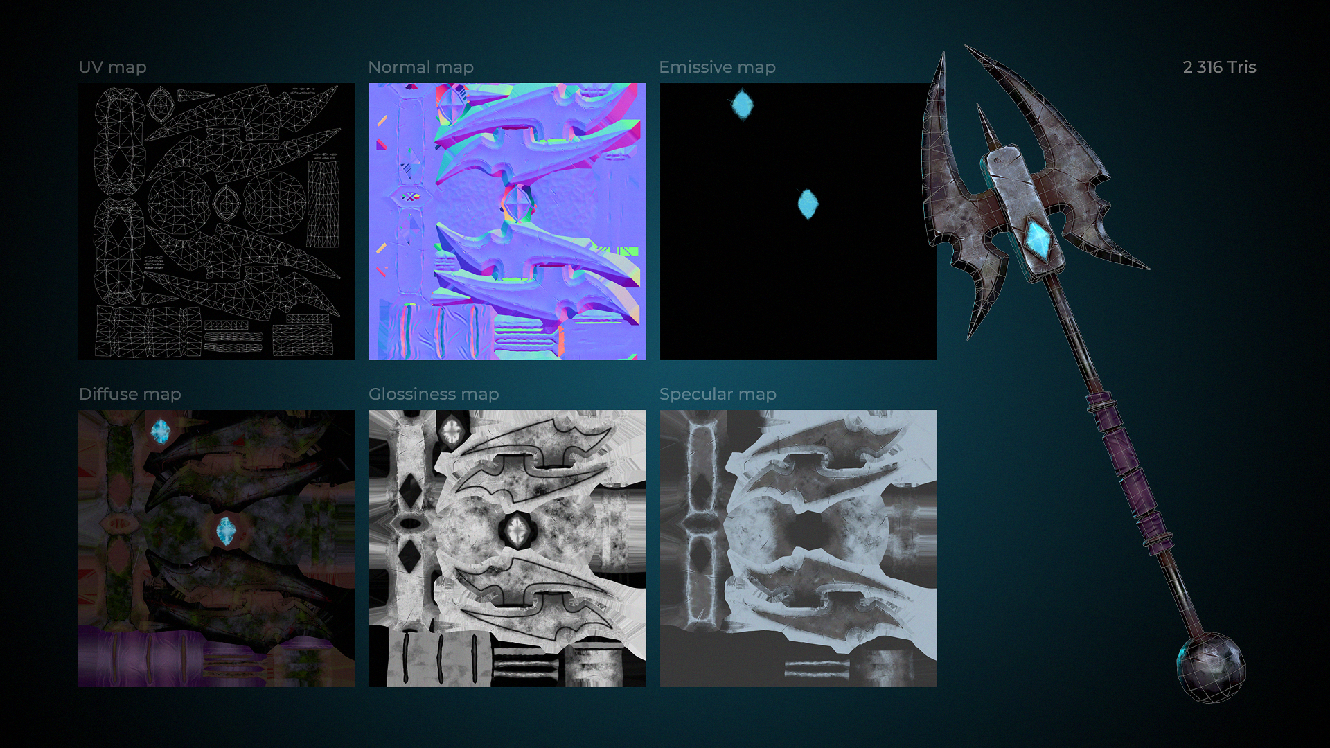Click the 'Normal map' heading text

coord(420,67)
